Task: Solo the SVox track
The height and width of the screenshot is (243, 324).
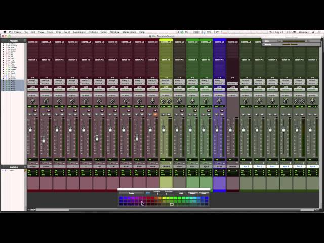Action: pyautogui.click(x=217, y=115)
